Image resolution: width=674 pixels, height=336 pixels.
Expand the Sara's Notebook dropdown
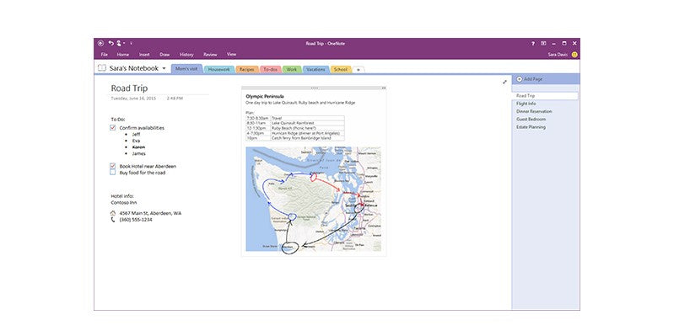coord(164,68)
